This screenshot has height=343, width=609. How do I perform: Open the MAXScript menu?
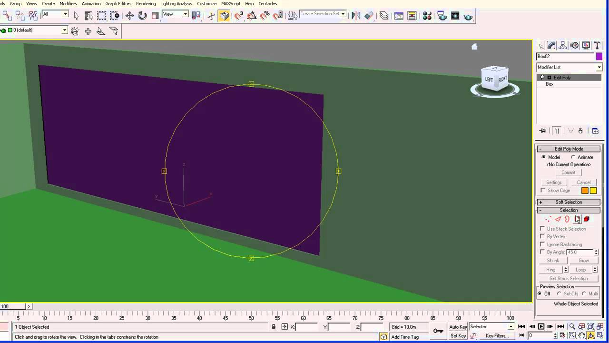[x=231, y=4]
